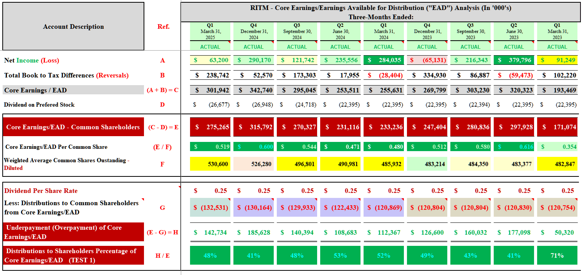Select the '(E - G) = H' reference cell
The height and width of the screenshot is (275, 582).
pyautogui.click(x=163, y=232)
